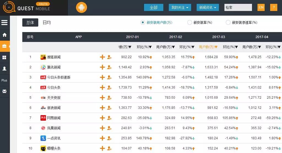Click the value 1,739.73 for 今日头条
The width and height of the screenshot is (282, 153).
point(125,87)
